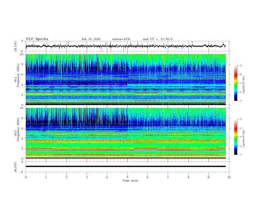The height and width of the screenshot is (199, 258).
Task: Click the "start UT = 21:50:0" text
Action: (x=157, y=39)
